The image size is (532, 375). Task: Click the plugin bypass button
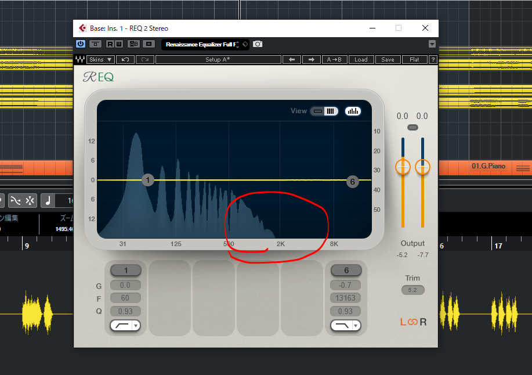[x=95, y=44]
